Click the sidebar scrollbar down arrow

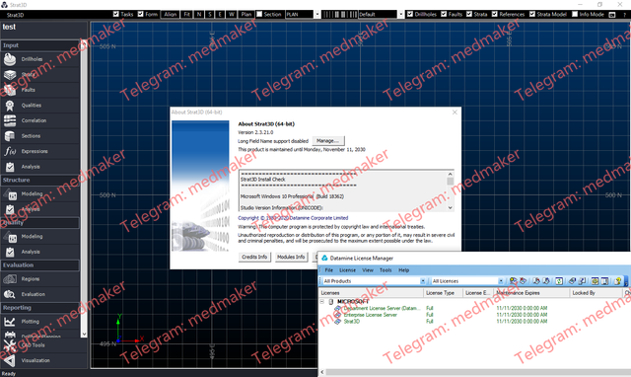coord(84,334)
